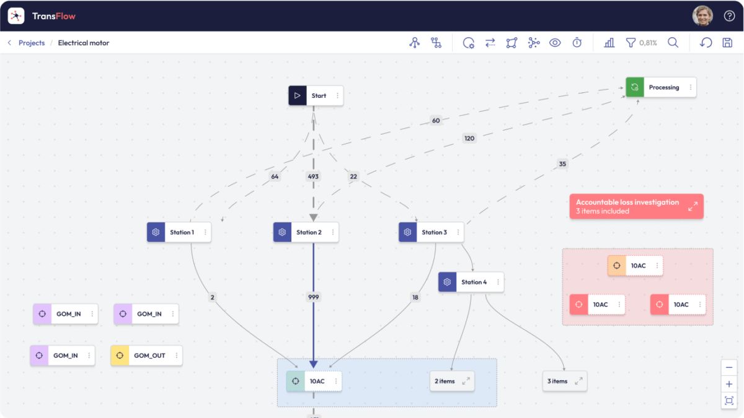Open the Processing node three-dot menu

coord(690,87)
